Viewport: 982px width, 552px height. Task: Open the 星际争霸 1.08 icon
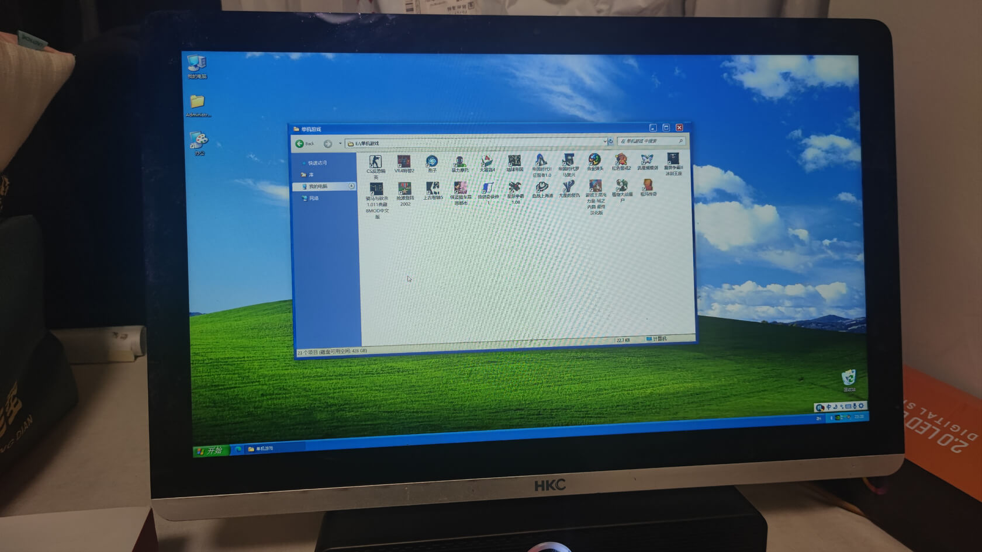coord(515,193)
